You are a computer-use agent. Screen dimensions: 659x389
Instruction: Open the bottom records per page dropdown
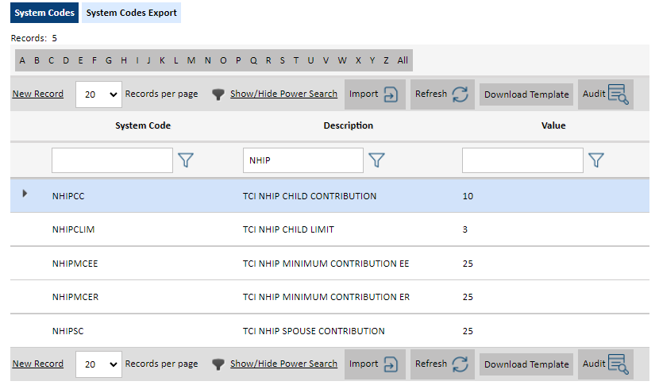coord(98,364)
